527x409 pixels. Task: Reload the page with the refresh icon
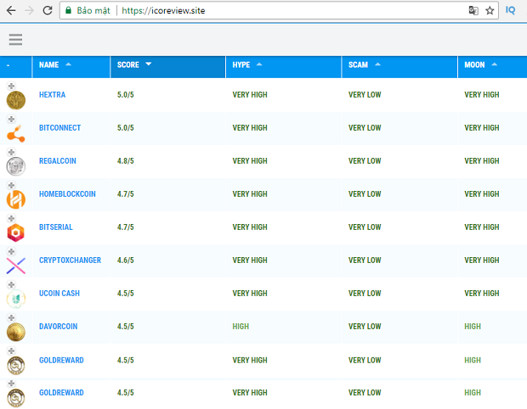point(48,10)
